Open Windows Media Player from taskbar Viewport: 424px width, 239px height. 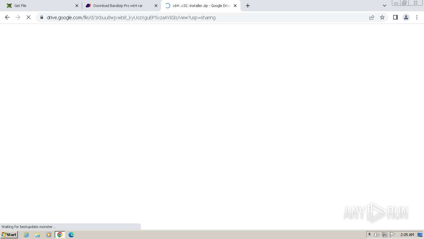click(49, 235)
